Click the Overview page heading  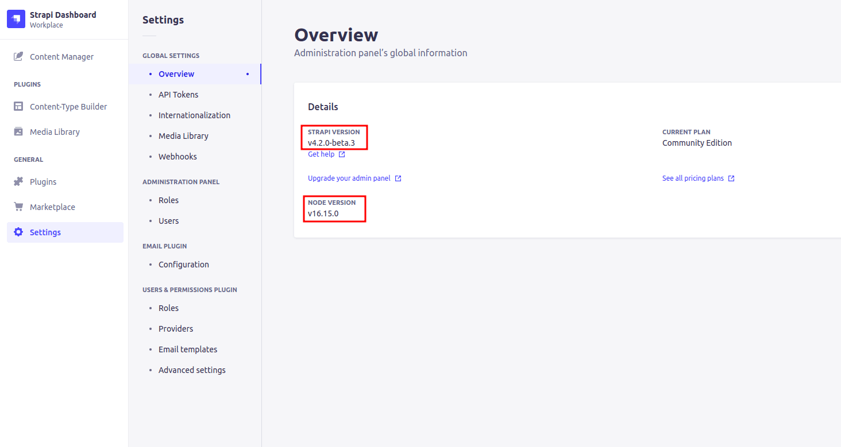(336, 35)
